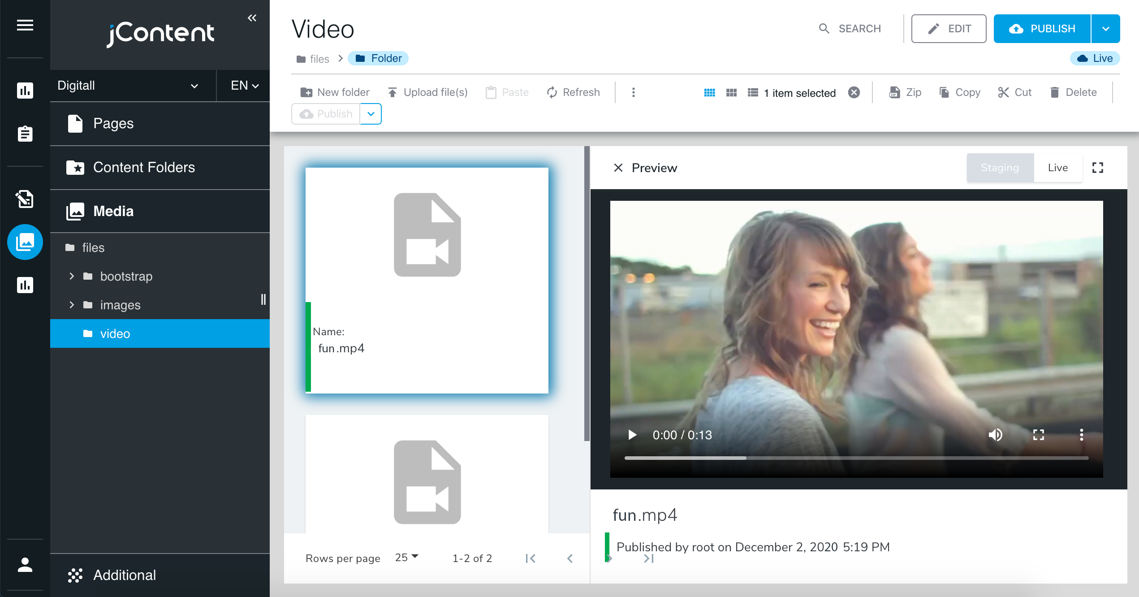Click the Refresh icon
The height and width of the screenshot is (597, 1139).
click(552, 92)
